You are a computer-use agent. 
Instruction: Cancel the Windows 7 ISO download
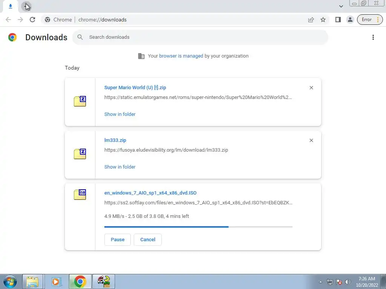click(x=148, y=240)
